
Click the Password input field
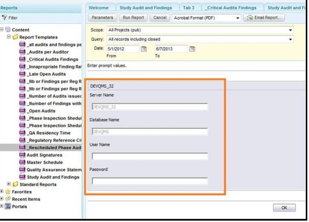point(149,181)
